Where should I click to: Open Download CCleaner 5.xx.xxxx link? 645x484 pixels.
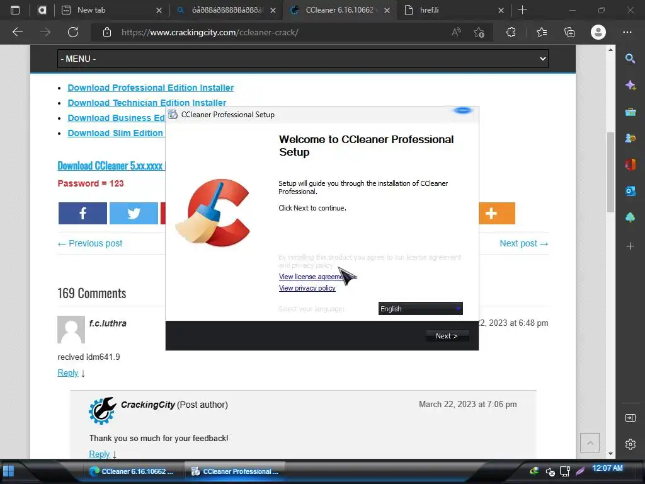[111, 166]
